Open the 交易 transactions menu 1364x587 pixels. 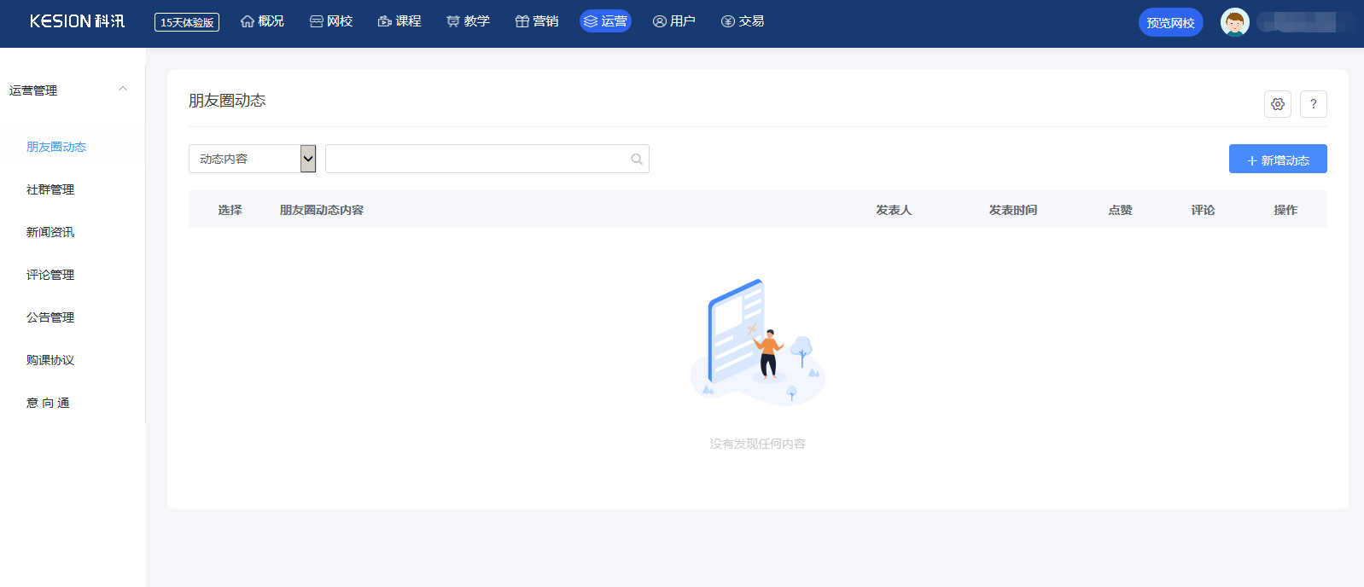click(743, 21)
